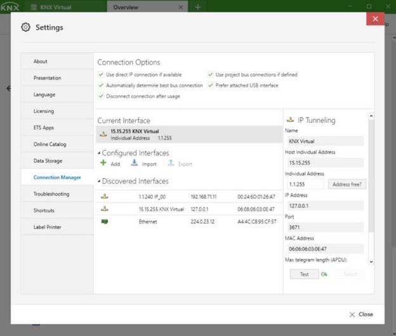Toggle Use direct IP connection if available

(x=101, y=75)
